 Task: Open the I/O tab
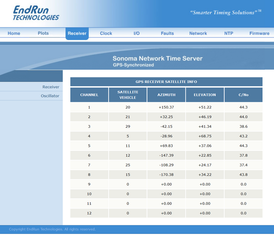(137, 33)
